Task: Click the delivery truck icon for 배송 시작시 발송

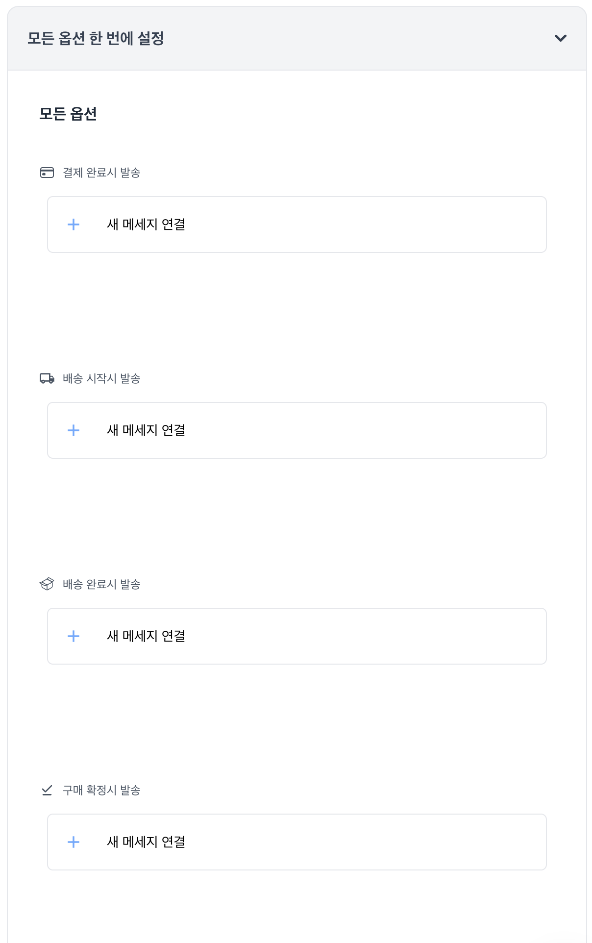Action: 47,378
